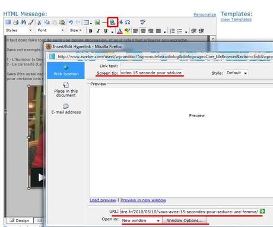
Task: Click the full window editor icon
Action: 8,22
